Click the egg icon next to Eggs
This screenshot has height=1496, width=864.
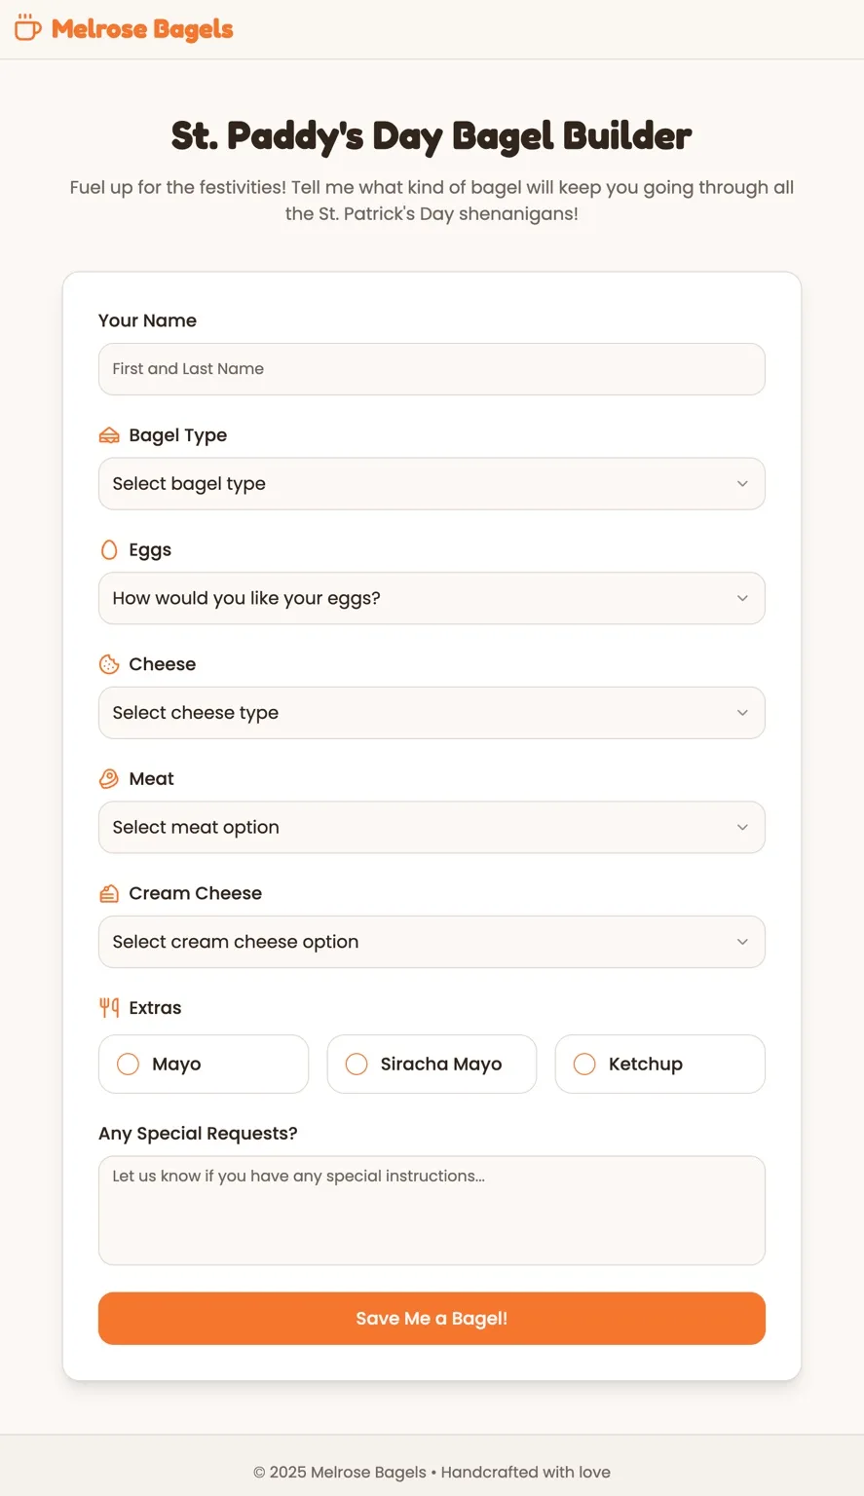pos(109,549)
